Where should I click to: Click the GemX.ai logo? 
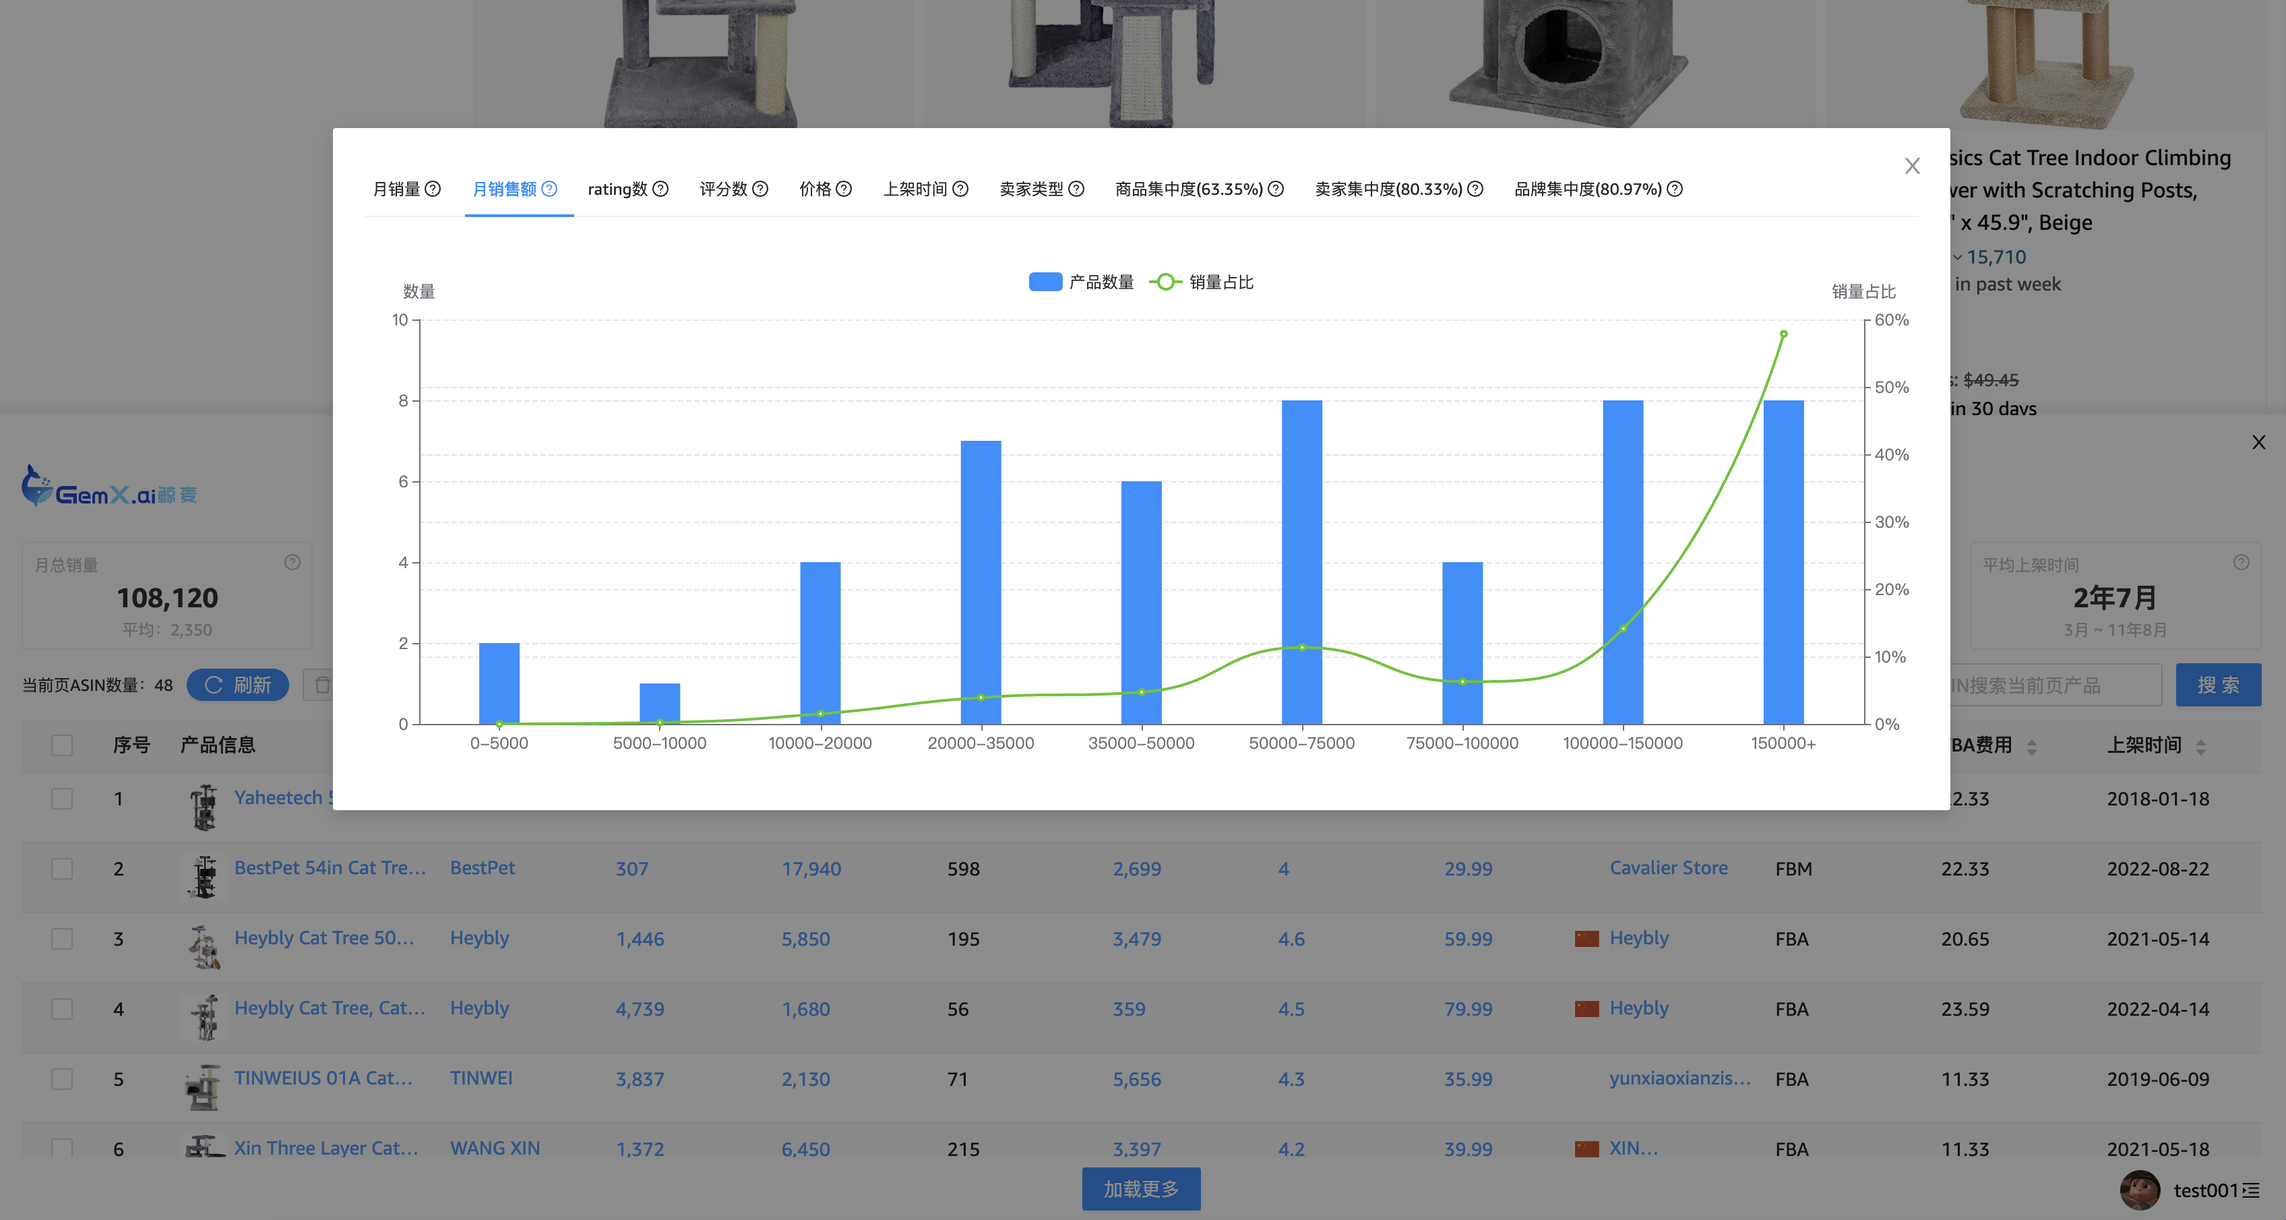[109, 487]
